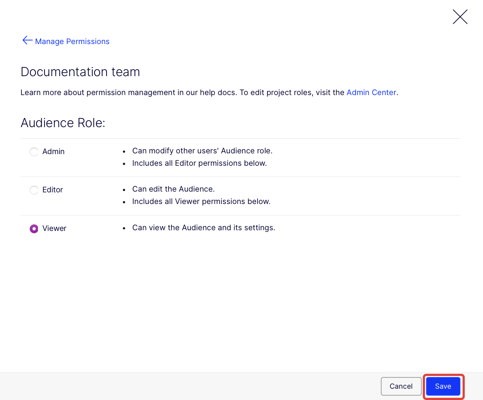The image size is (483, 400).
Task: Click the "Can view the Audience and its settings" text
Action: pyautogui.click(x=204, y=228)
